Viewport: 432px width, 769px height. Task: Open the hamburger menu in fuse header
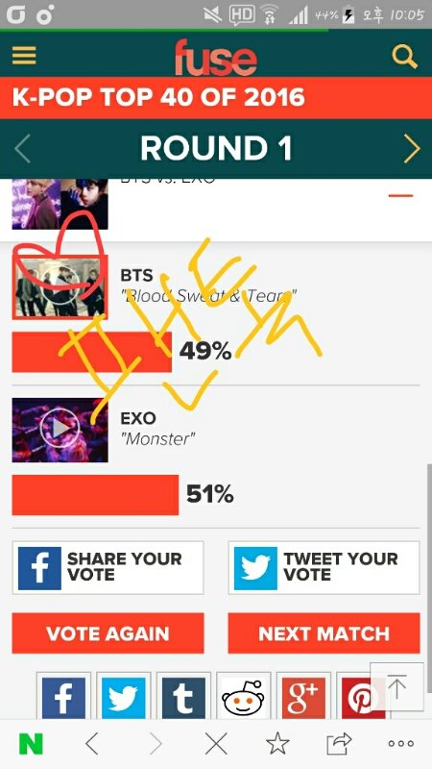24,56
